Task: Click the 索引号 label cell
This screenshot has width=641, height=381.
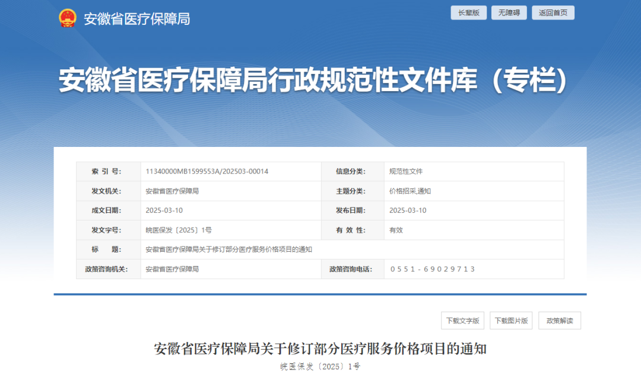Action: pyautogui.click(x=109, y=171)
